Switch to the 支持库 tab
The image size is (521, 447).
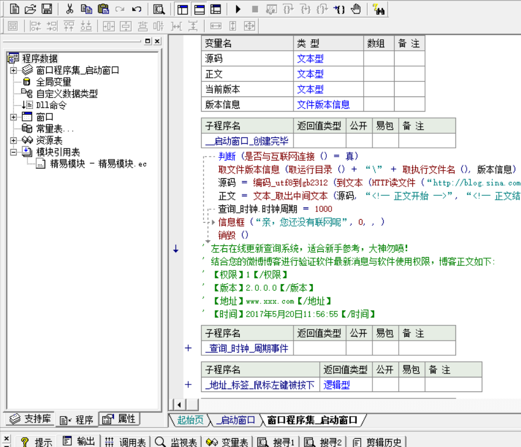(30, 419)
